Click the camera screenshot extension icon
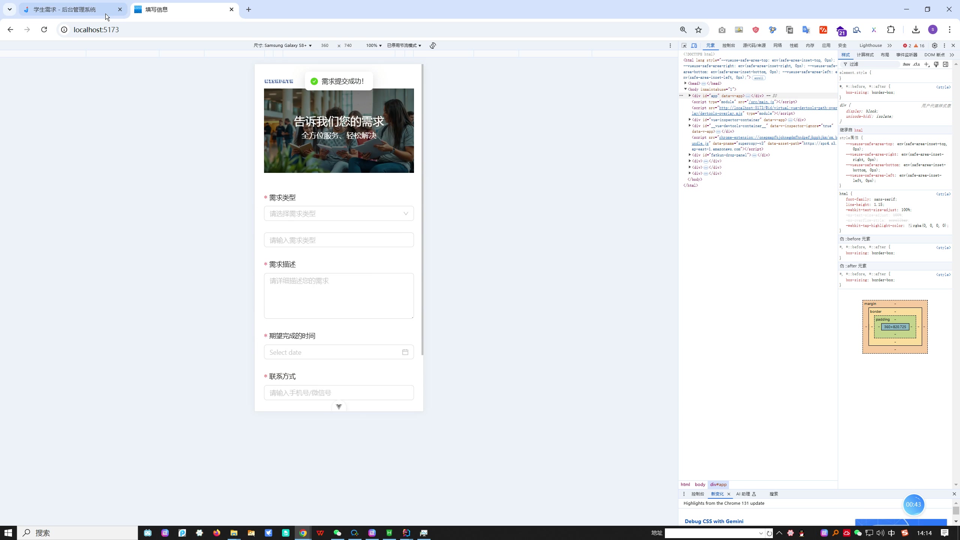This screenshot has width=960, height=540. pos(722,30)
